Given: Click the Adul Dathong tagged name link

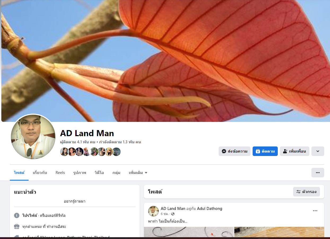Looking at the screenshot, I should (x=210, y=209).
